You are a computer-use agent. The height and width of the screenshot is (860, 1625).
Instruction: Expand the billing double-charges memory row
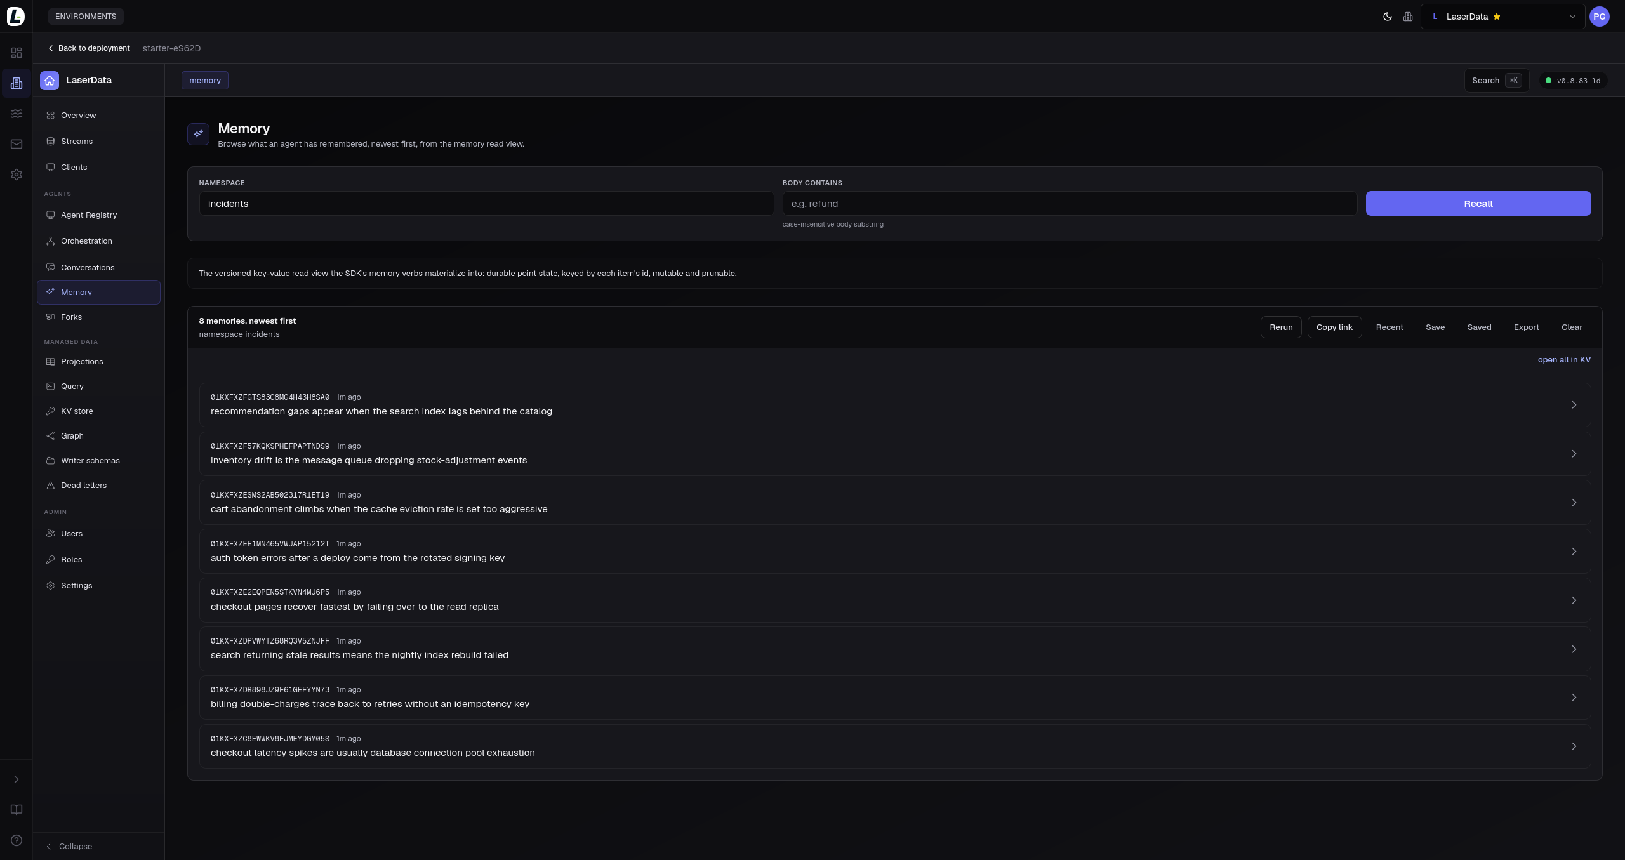(895, 698)
